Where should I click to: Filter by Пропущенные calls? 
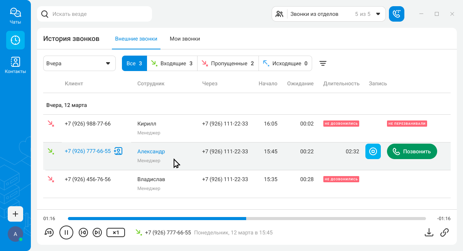point(228,63)
